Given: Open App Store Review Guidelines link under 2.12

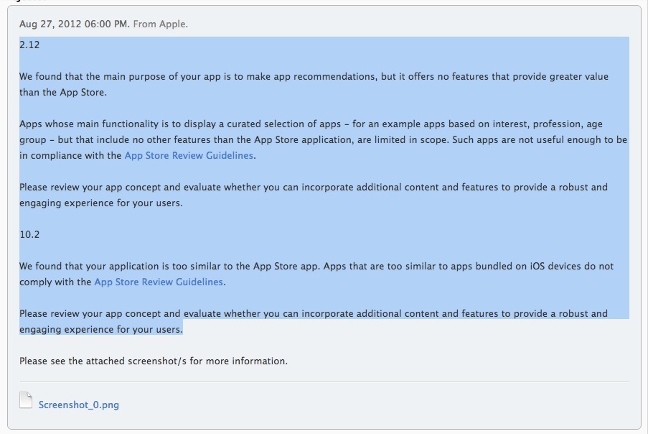Looking at the screenshot, I should coord(189,155).
